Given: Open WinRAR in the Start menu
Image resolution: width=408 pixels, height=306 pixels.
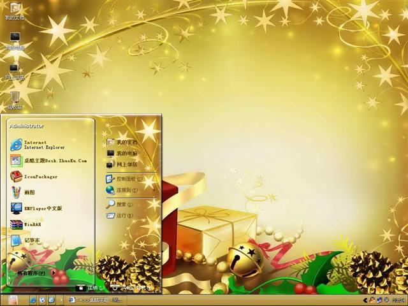Looking at the screenshot, I should tap(25, 224).
